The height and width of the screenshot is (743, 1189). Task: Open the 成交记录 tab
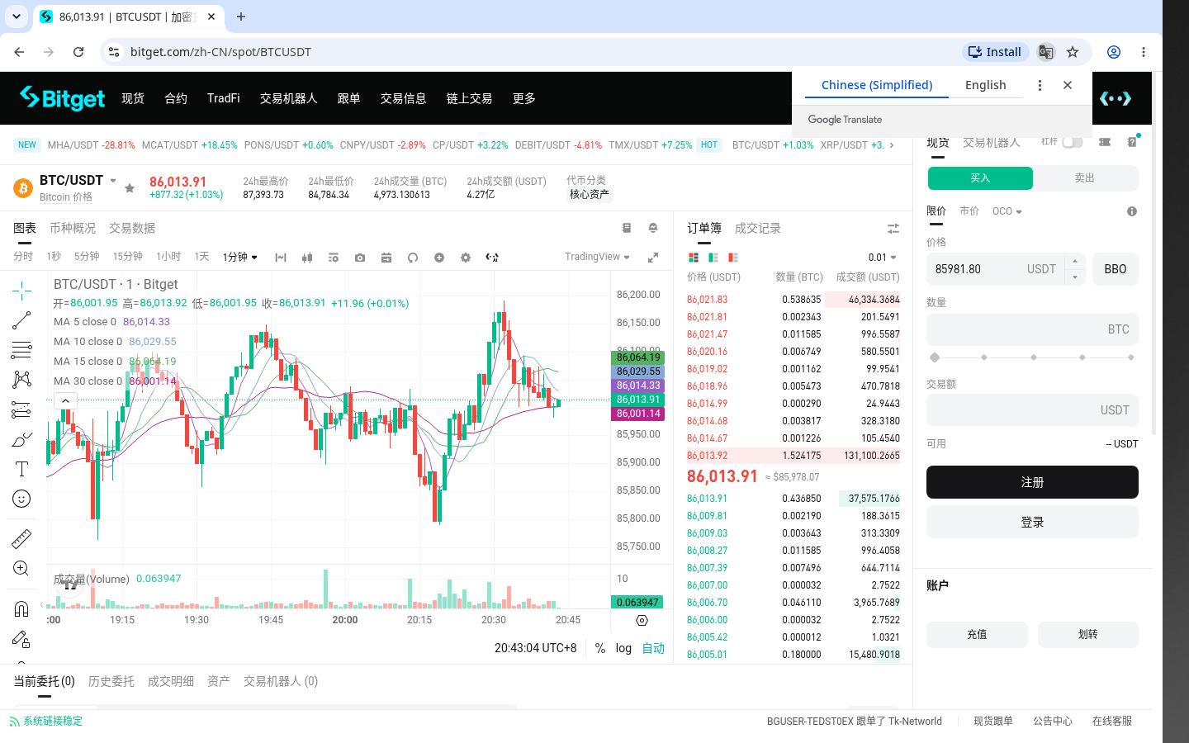coord(758,228)
